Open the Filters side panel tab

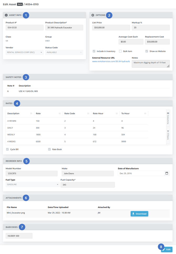pyautogui.click(x=168, y=135)
